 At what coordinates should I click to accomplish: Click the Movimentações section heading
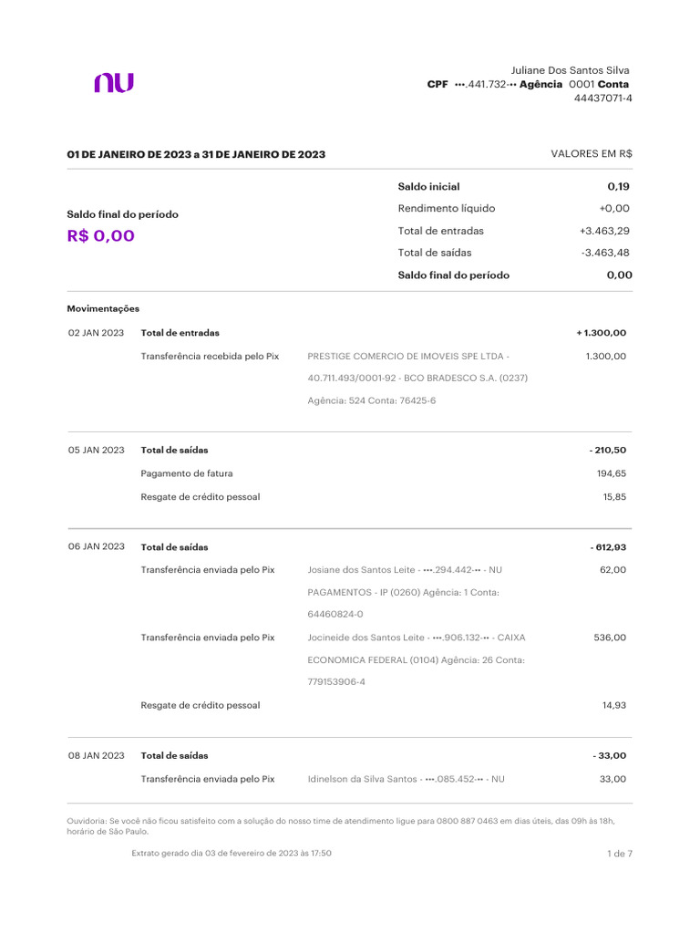tap(103, 308)
